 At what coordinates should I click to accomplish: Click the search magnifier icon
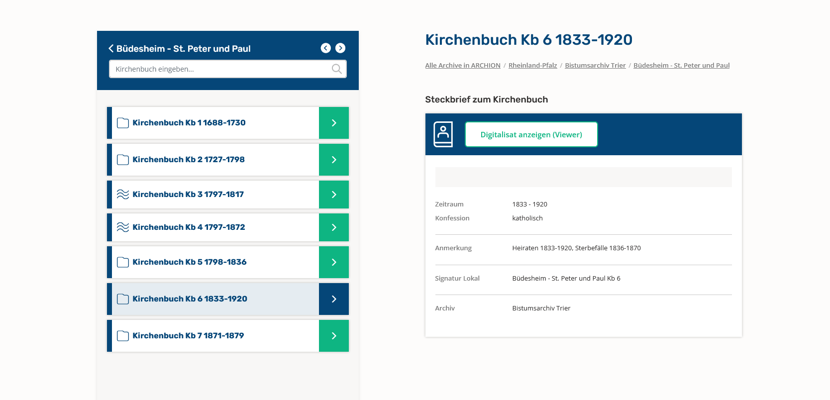tap(336, 69)
